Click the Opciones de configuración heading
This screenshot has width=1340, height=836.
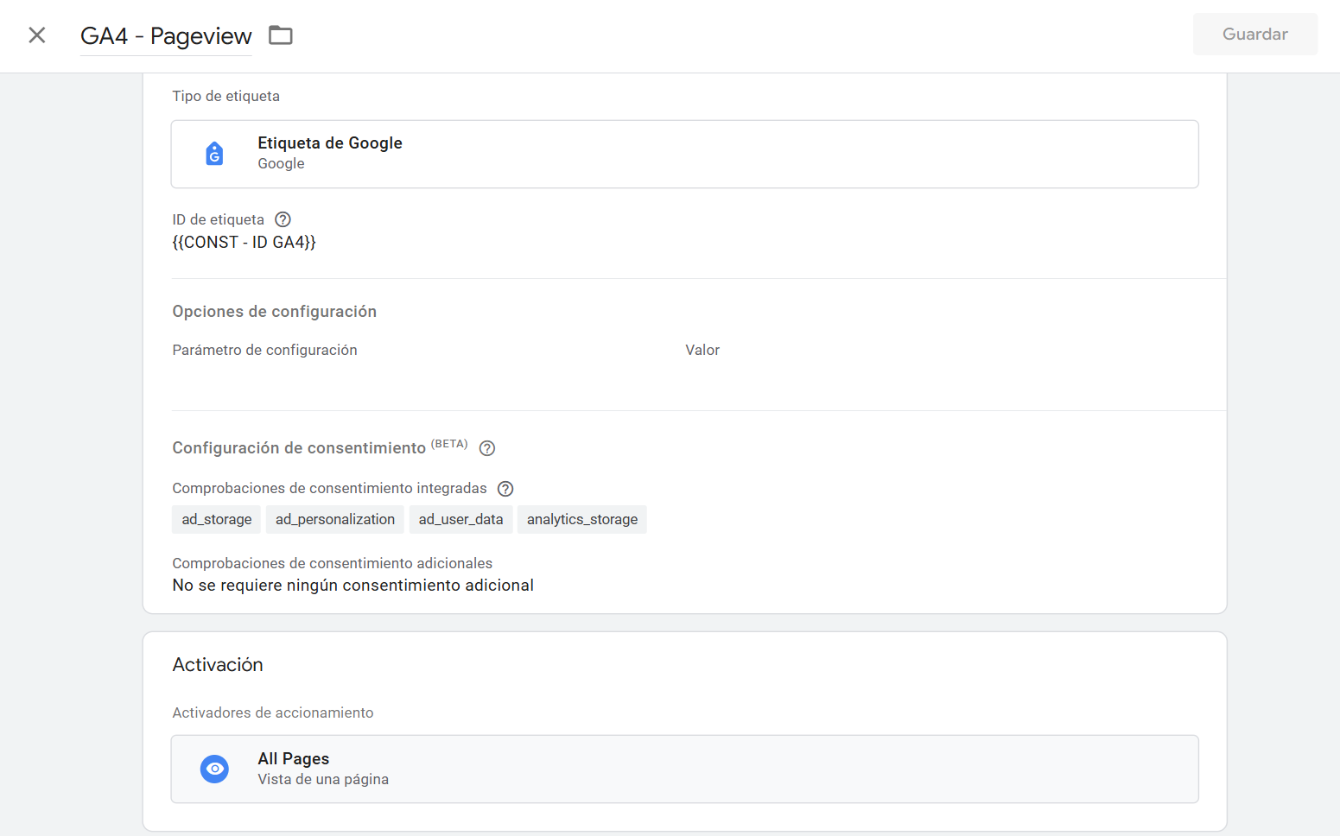pyautogui.click(x=274, y=312)
